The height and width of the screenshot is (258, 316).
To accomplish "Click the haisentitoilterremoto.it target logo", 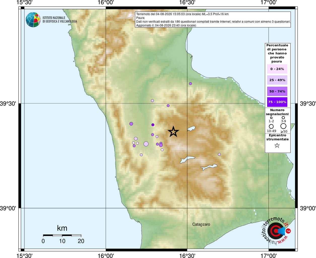I will pyautogui.click(x=276, y=231).
